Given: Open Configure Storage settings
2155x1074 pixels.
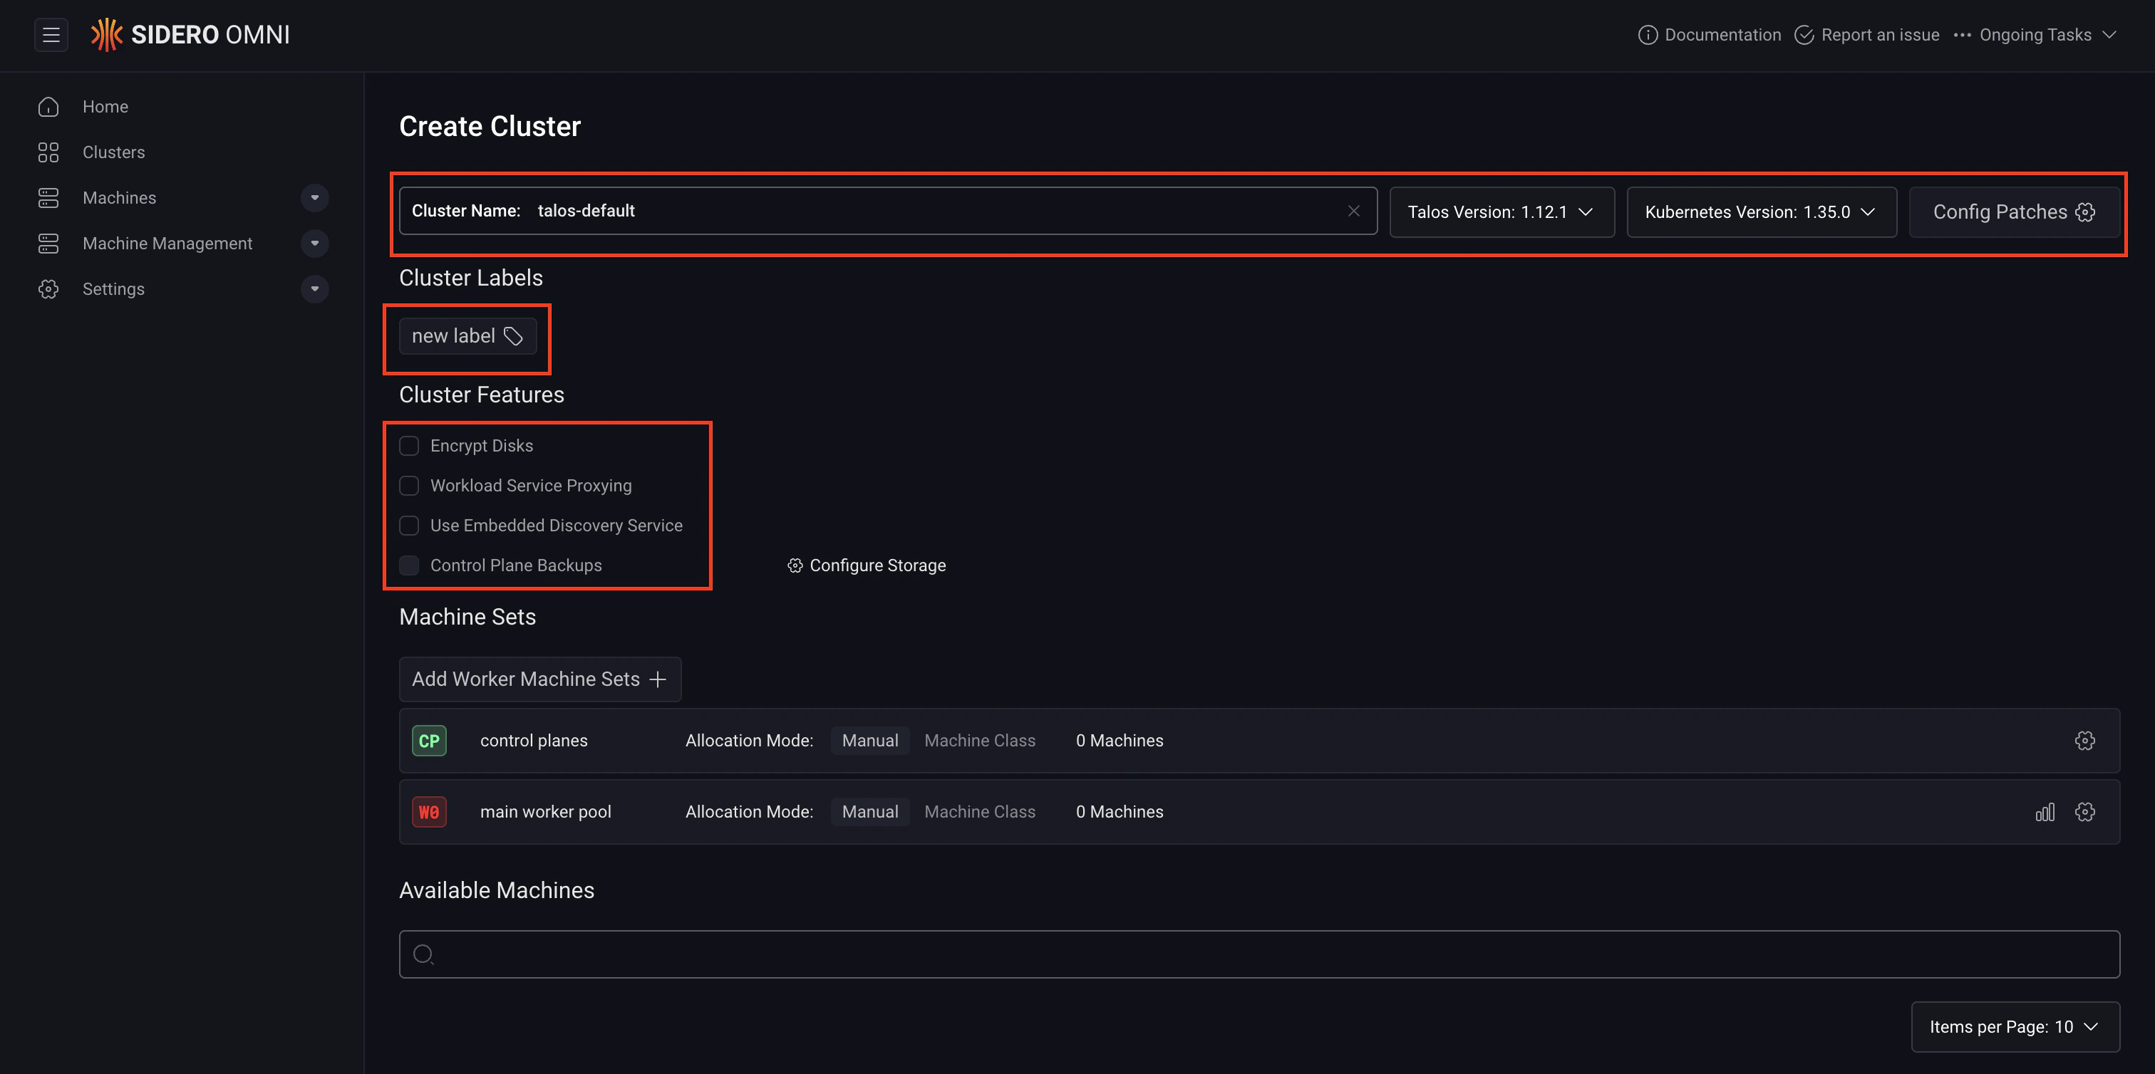Looking at the screenshot, I should [867, 565].
